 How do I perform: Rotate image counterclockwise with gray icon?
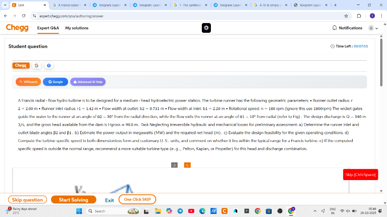(174, 165)
